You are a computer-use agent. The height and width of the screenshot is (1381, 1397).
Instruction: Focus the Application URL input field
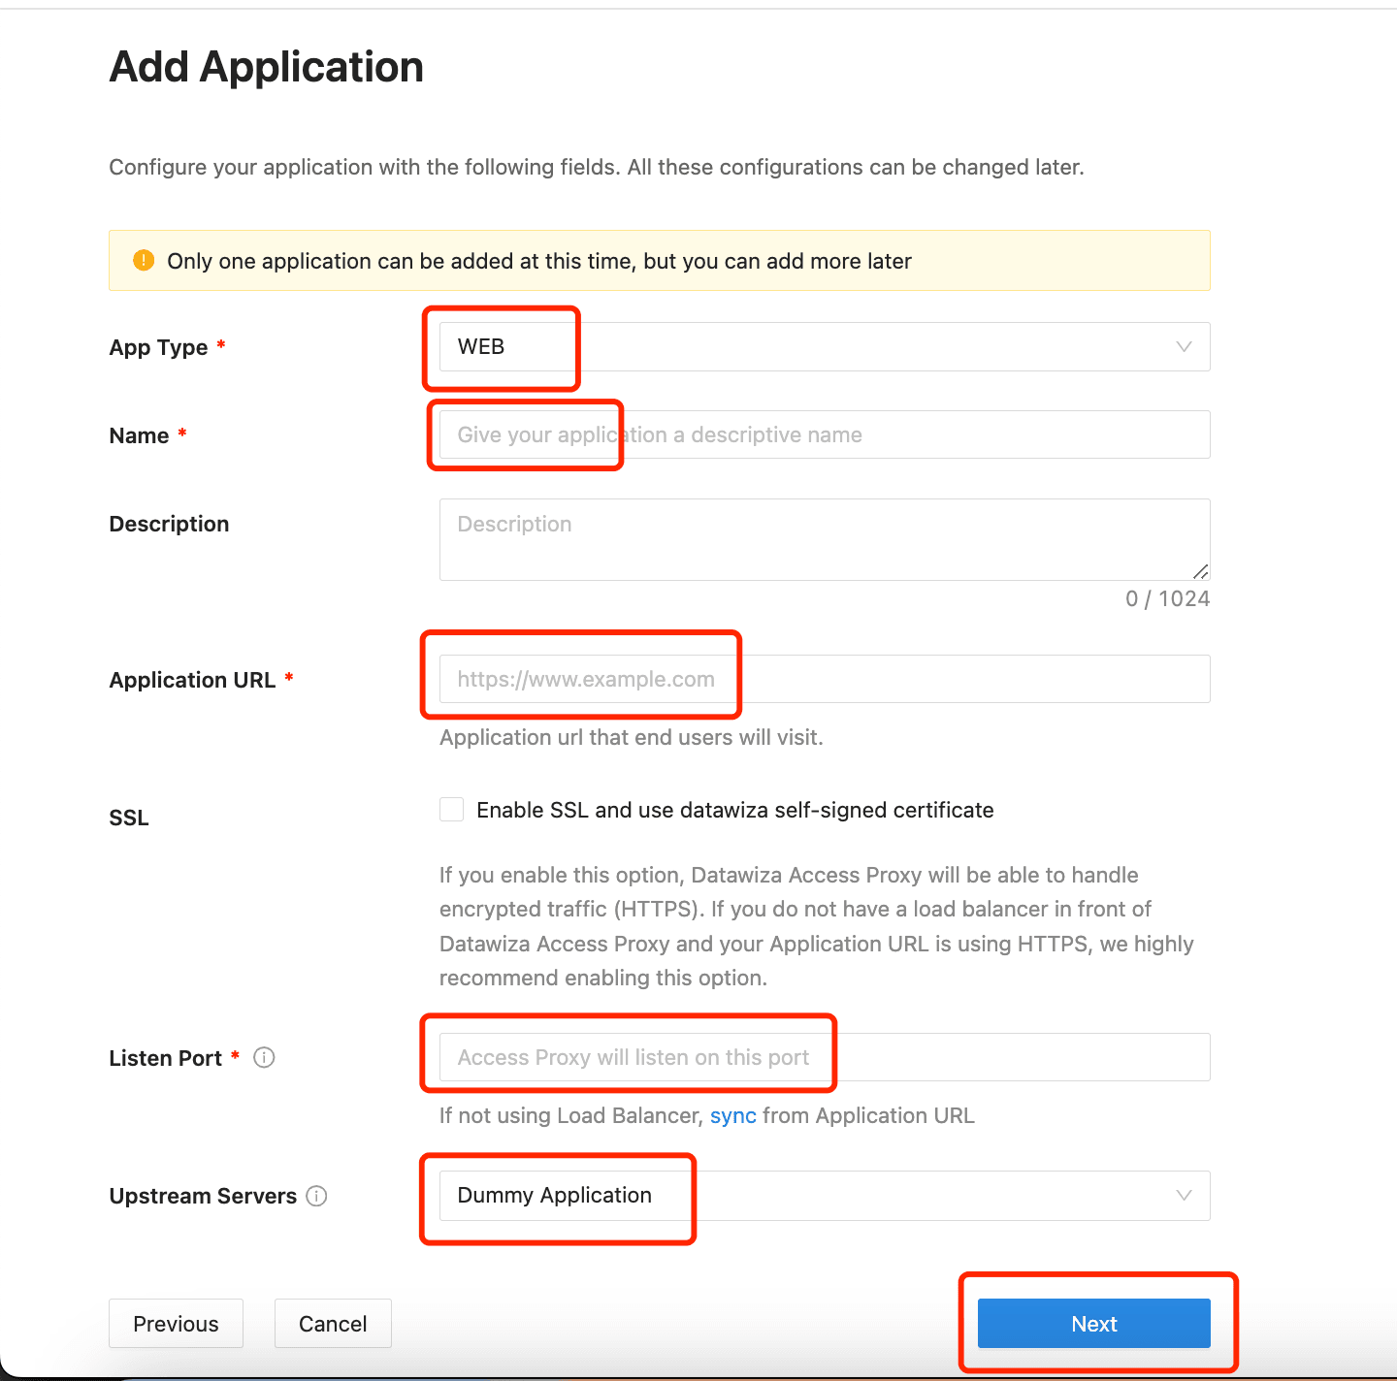click(x=825, y=679)
